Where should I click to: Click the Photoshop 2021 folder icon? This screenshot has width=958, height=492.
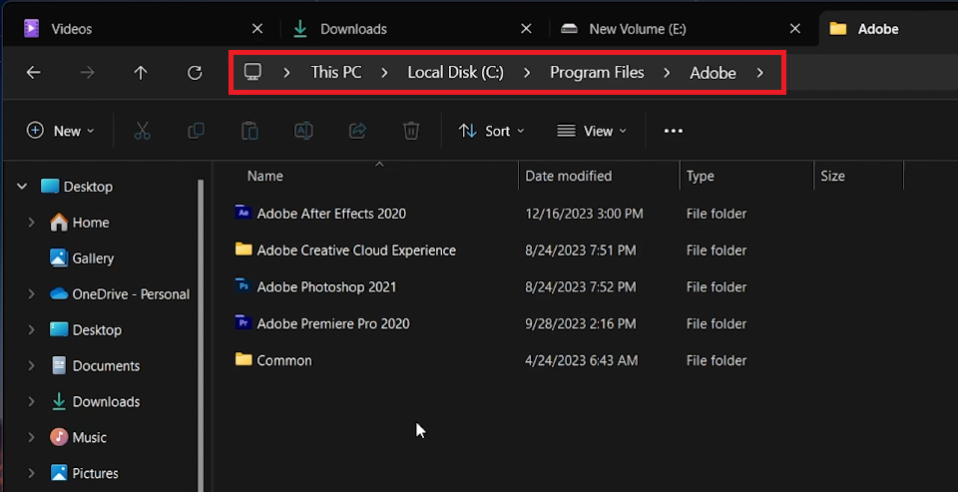click(x=243, y=286)
